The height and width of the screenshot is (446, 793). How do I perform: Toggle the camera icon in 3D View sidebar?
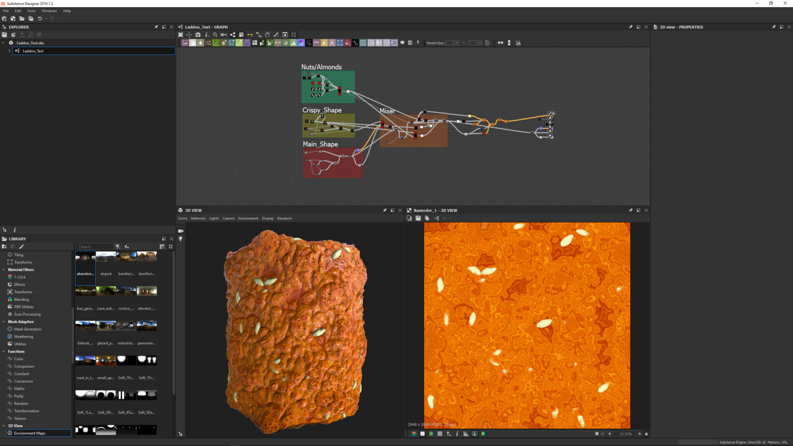tap(180, 231)
